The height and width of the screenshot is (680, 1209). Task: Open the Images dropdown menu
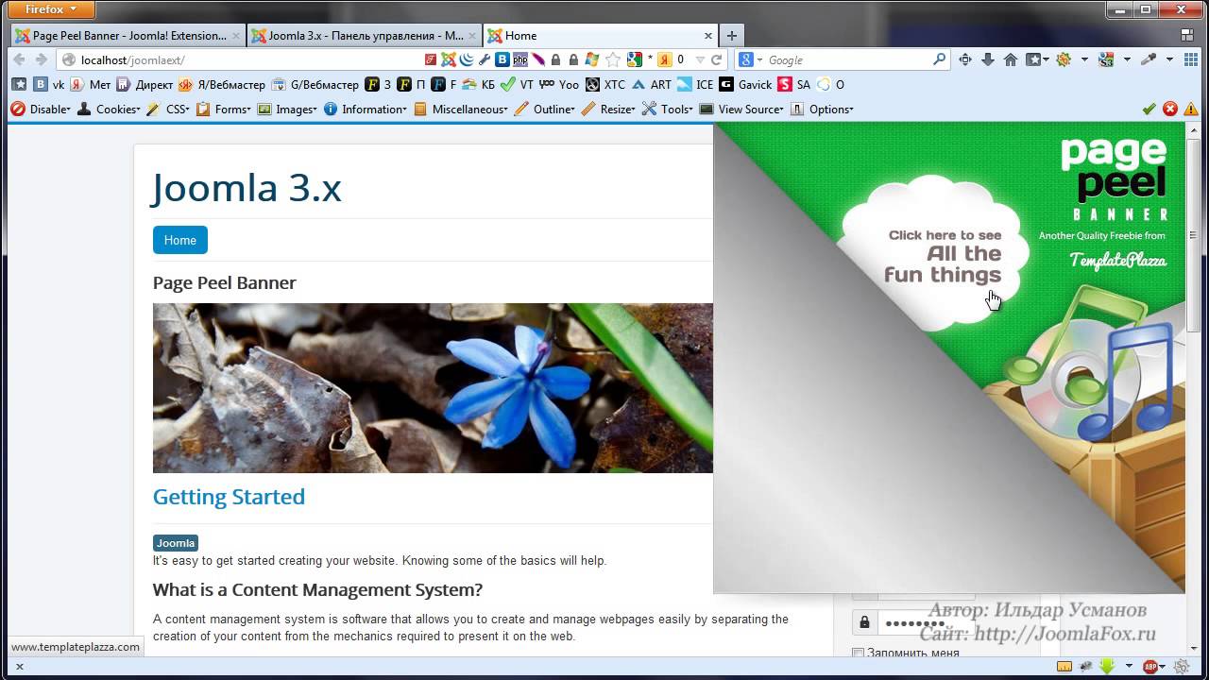click(x=287, y=109)
